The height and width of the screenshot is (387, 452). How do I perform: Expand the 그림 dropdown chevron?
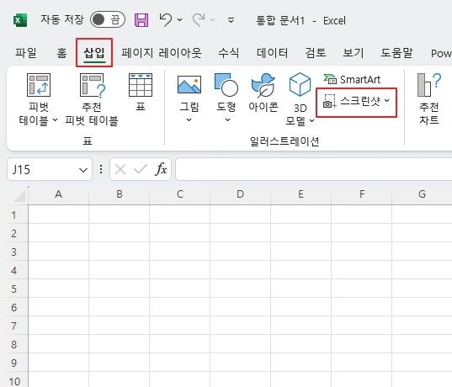(x=189, y=119)
